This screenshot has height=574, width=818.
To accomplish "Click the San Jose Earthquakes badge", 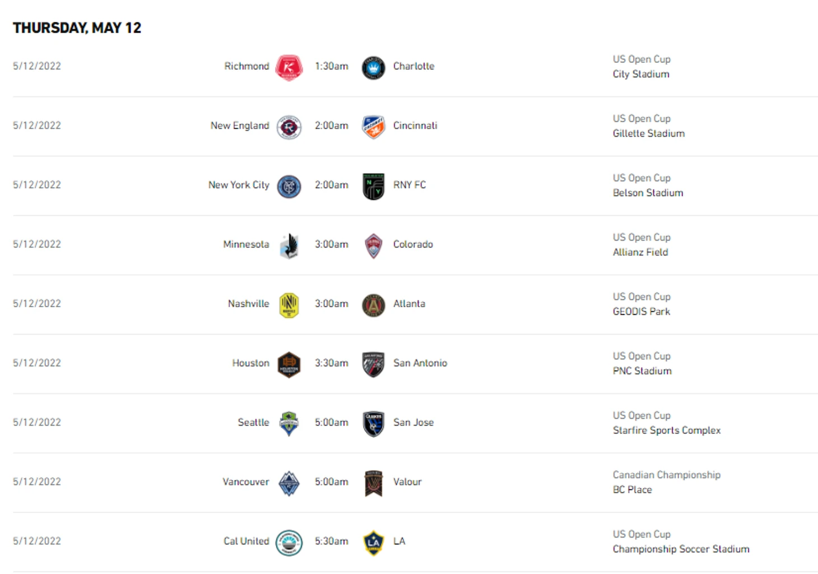I will click(x=373, y=424).
